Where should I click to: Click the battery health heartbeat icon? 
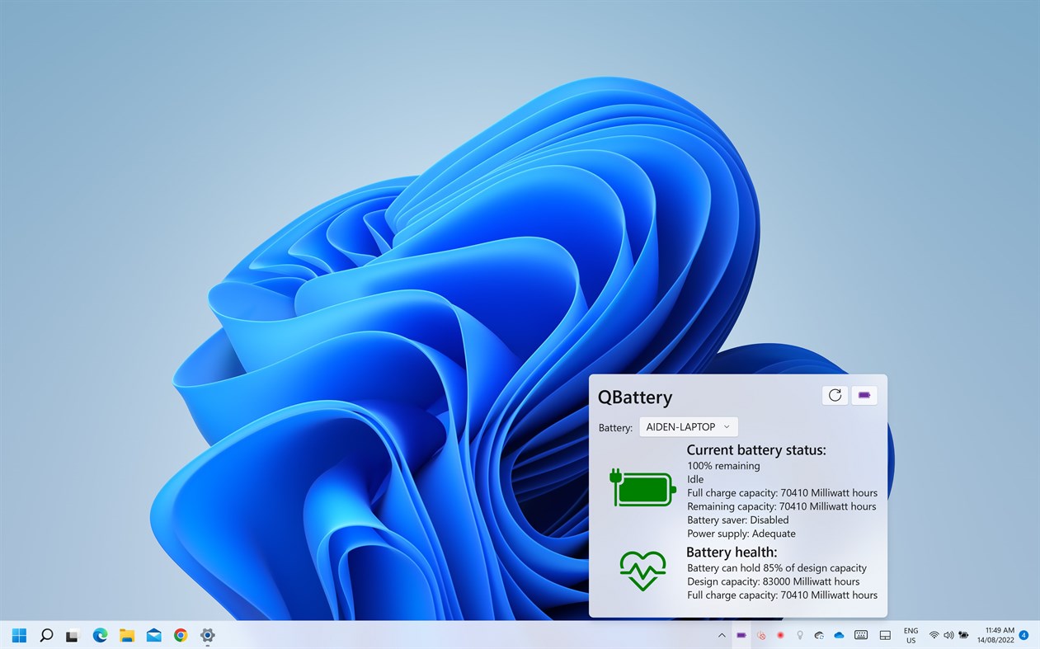pyautogui.click(x=642, y=571)
